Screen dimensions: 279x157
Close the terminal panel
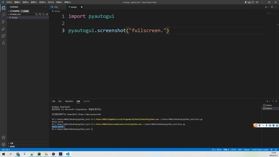(x=276, y=101)
